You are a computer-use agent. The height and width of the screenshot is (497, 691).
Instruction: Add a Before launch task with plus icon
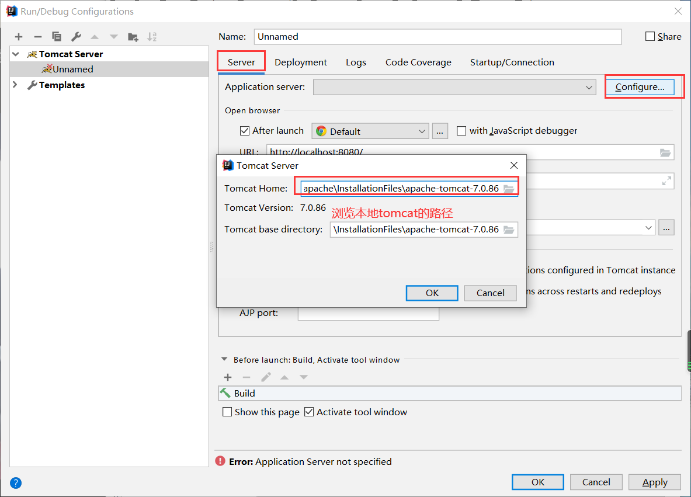coord(227,377)
